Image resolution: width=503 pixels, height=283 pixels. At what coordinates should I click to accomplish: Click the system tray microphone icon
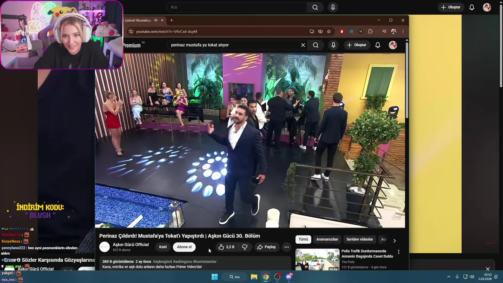457,277
